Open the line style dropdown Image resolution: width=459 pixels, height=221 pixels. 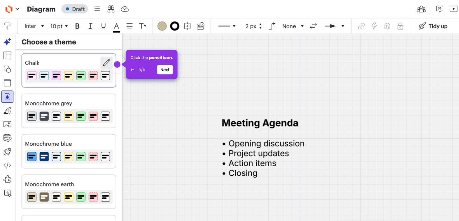pyautogui.click(x=227, y=26)
